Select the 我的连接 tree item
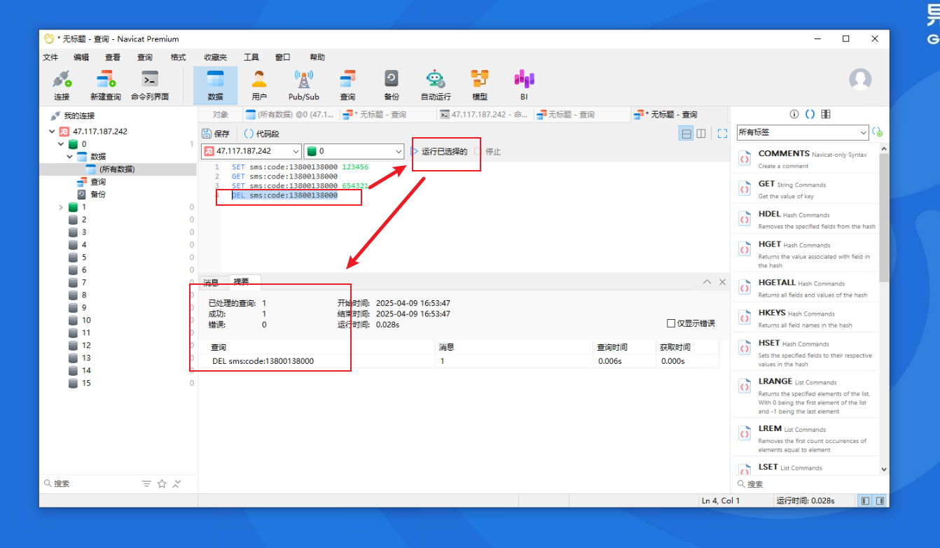 tap(79, 116)
